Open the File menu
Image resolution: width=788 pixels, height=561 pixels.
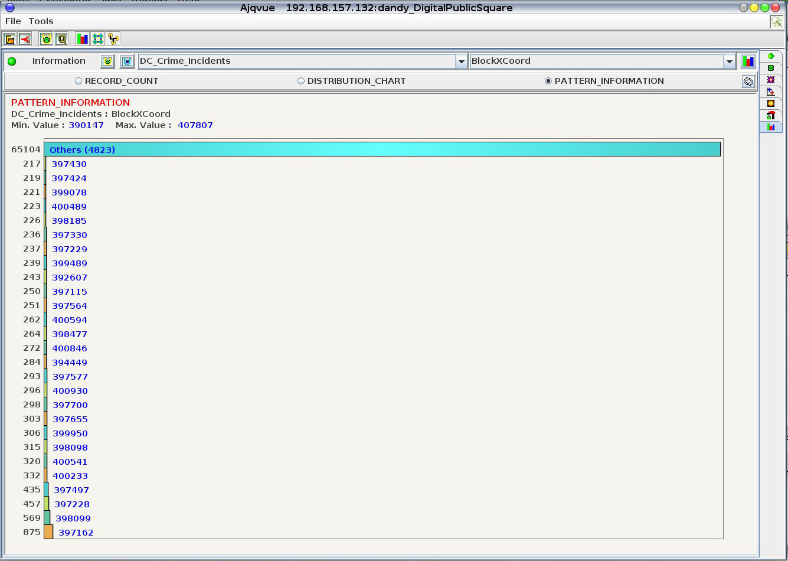pyautogui.click(x=13, y=21)
